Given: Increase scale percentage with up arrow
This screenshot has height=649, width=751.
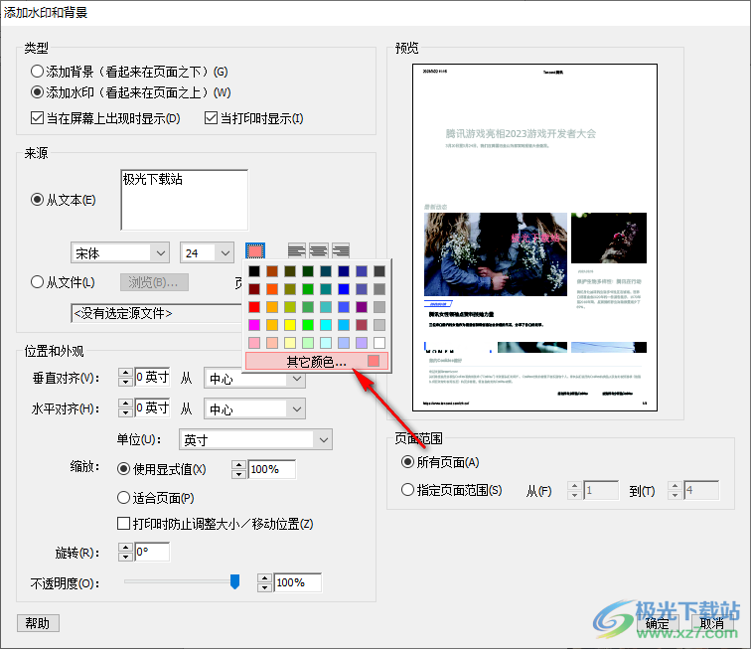Looking at the screenshot, I should (x=238, y=465).
